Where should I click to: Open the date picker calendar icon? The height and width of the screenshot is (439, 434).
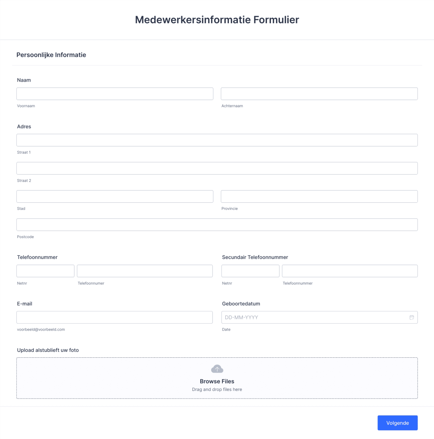coord(412,317)
